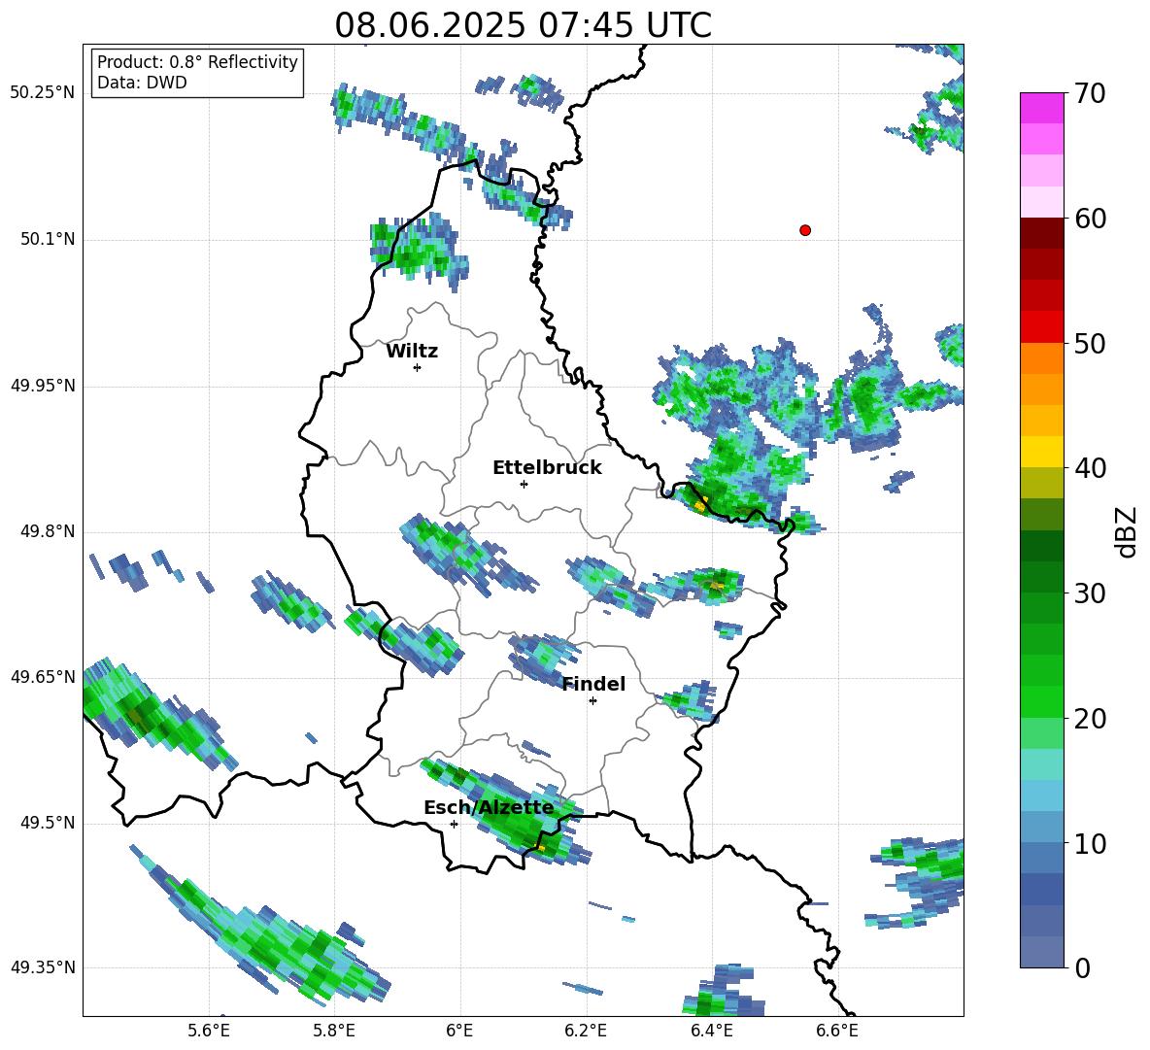Viewport: 1150px width, 1050px height.
Task: Click the 49.35°N latitude label
Action: pos(43,967)
